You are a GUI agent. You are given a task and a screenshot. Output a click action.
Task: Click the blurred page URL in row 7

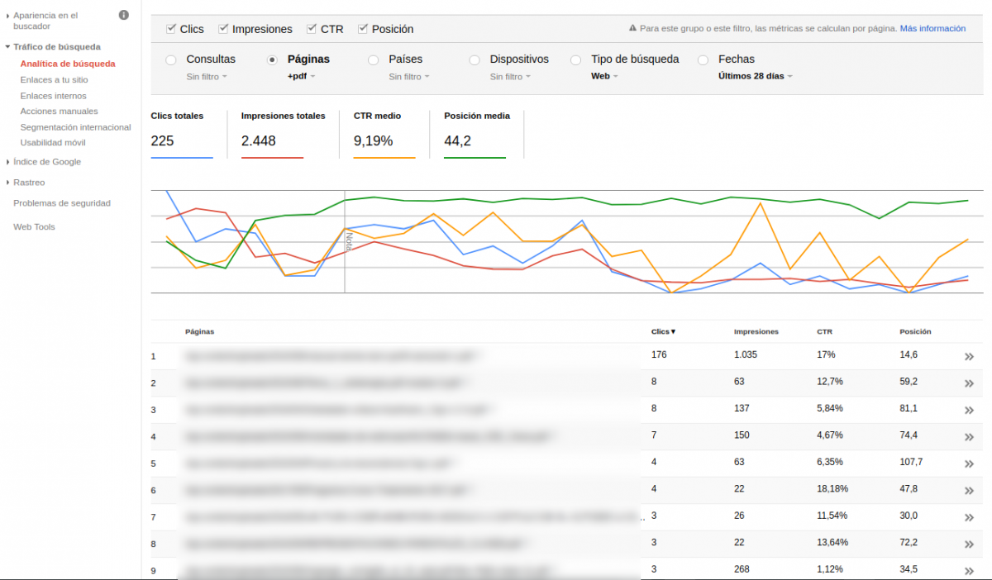(x=413, y=518)
